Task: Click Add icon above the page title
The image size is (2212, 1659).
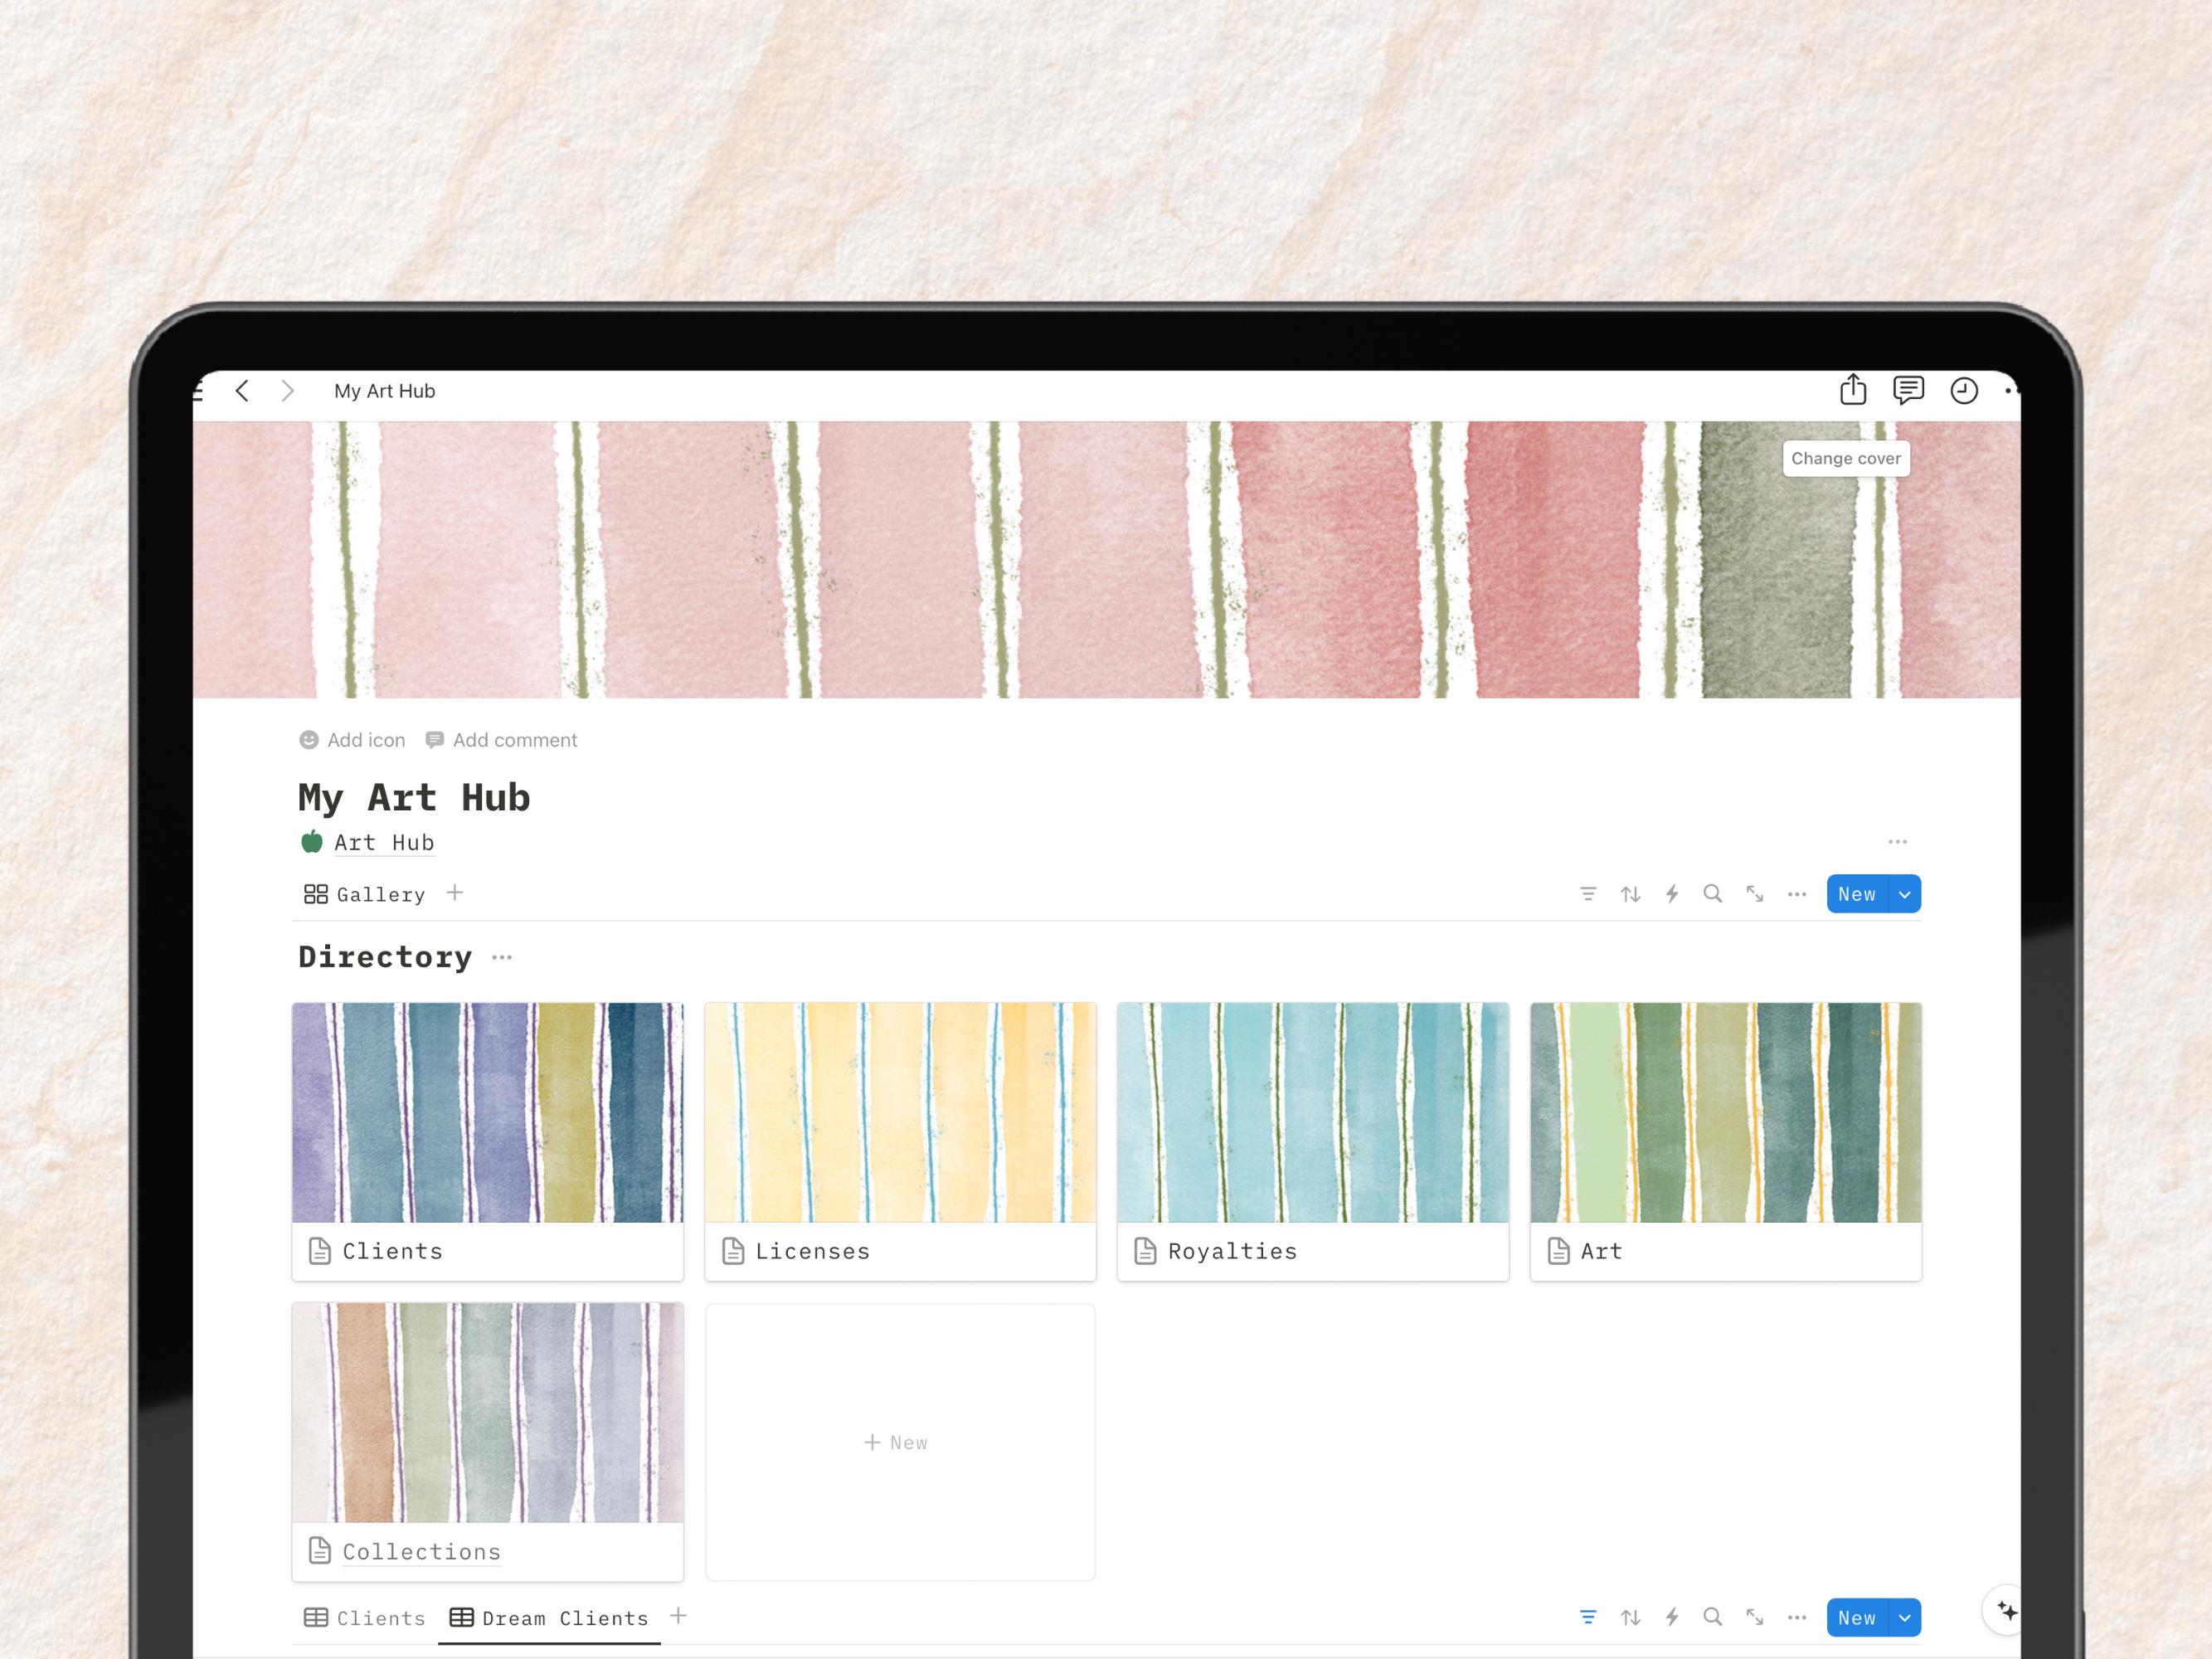Action: click(x=351, y=740)
